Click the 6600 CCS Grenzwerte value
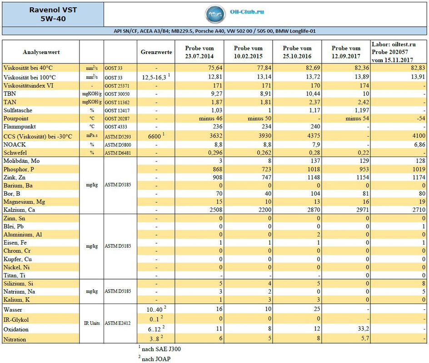Screen dimensions: 429x363 [x=156, y=136]
